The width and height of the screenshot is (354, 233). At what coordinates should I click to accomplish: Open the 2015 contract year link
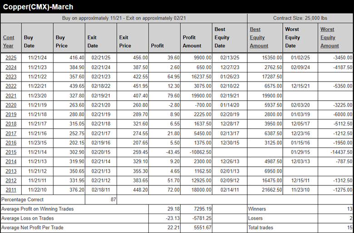point(11,152)
